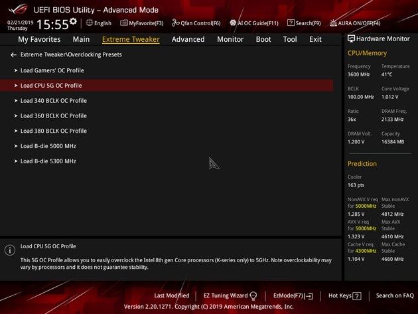Click the CPU/Memory section heading
Viewport: 418px width, 314px height.
click(367, 53)
